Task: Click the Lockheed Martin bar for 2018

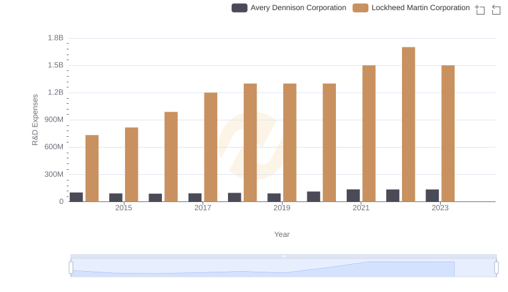Action: click(250, 143)
